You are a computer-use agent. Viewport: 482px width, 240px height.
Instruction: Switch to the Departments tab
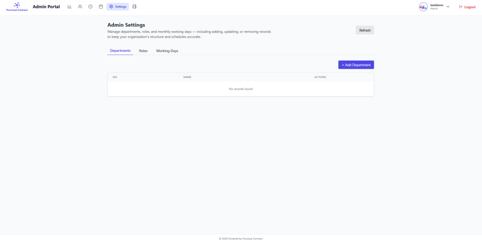tap(120, 51)
